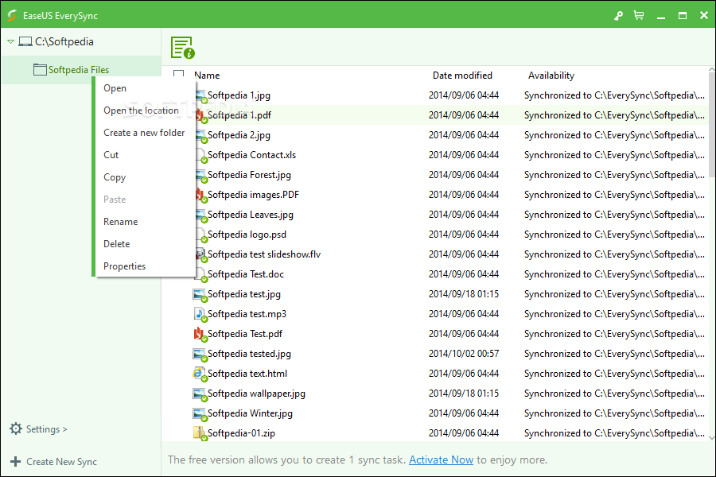Sort by the Date modified column header
Viewport: 716px width, 477px height.
(462, 76)
